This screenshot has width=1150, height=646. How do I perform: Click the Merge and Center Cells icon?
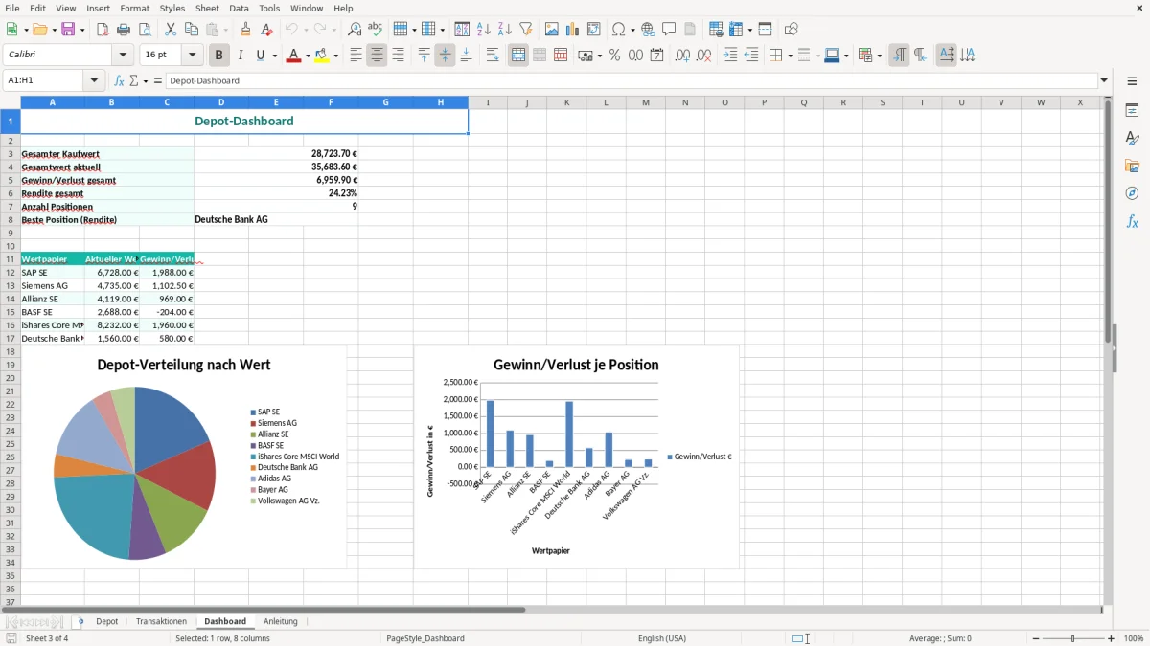click(518, 56)
